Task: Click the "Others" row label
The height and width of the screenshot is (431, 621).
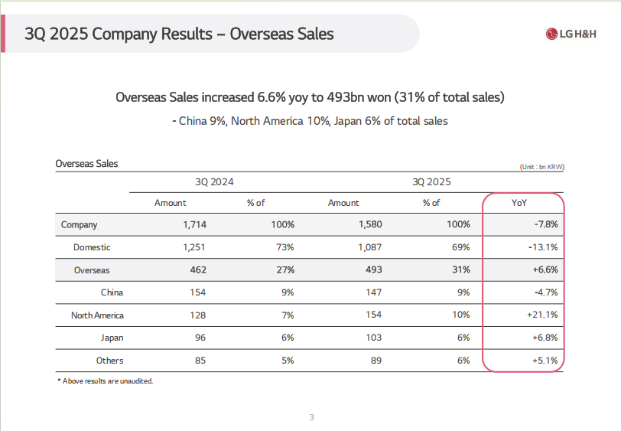Action: pos(109,361)
